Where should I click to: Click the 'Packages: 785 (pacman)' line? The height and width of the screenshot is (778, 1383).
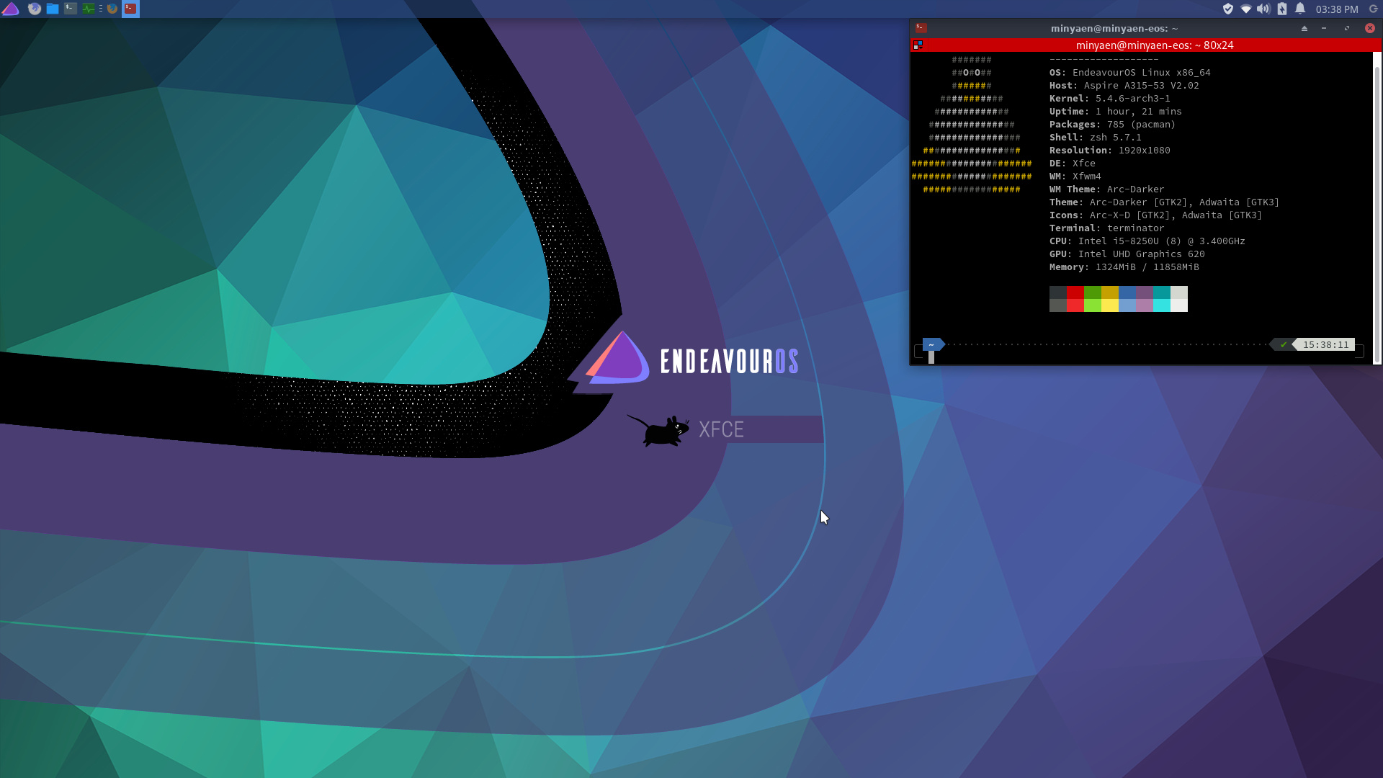1112,125
